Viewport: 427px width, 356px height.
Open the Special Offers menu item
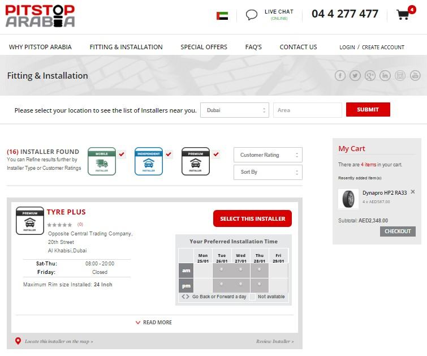click(x=204, y=47)
